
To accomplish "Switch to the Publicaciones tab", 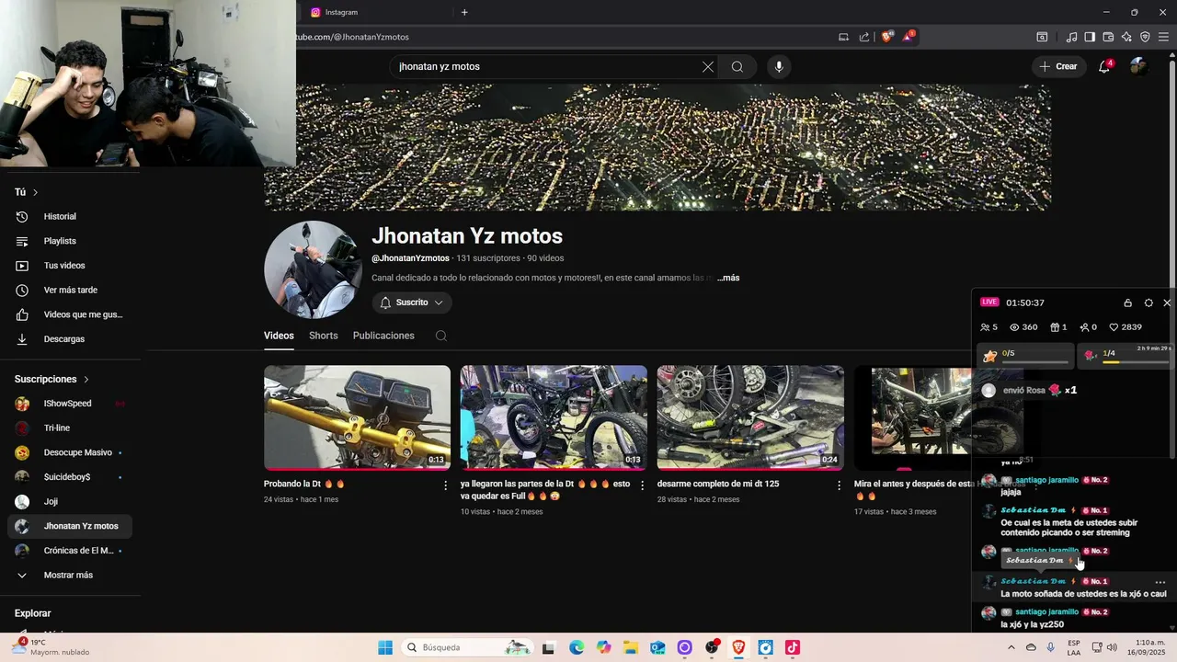I will (x=383, y=336).
